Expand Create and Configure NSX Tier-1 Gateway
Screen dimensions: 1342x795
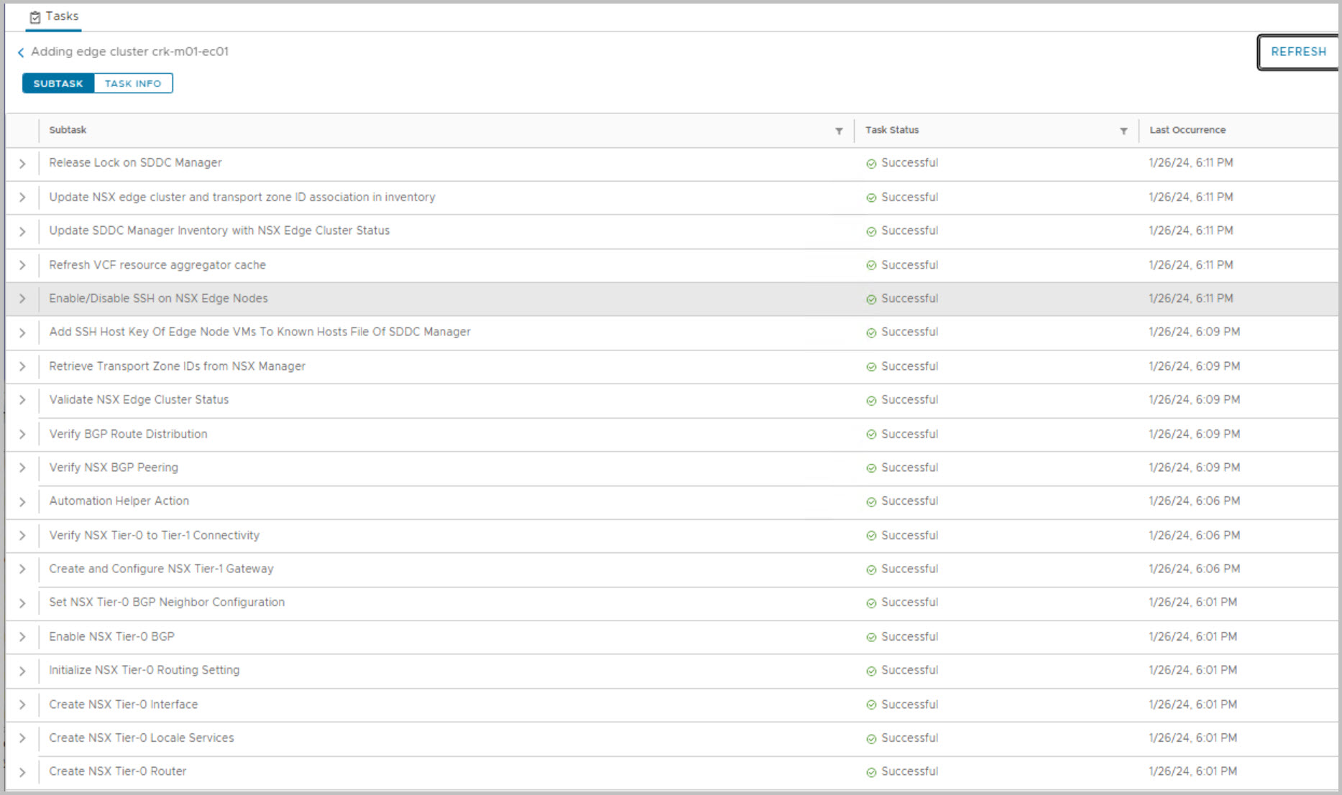click(22, 569)
